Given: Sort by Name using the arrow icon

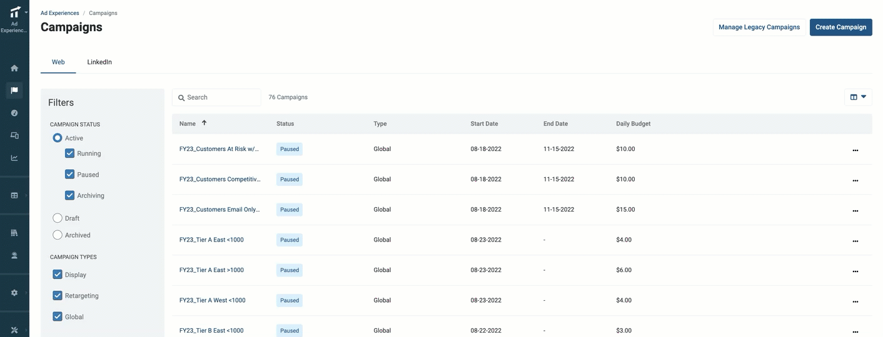Looking at the screenshot, I should [204, 123].
